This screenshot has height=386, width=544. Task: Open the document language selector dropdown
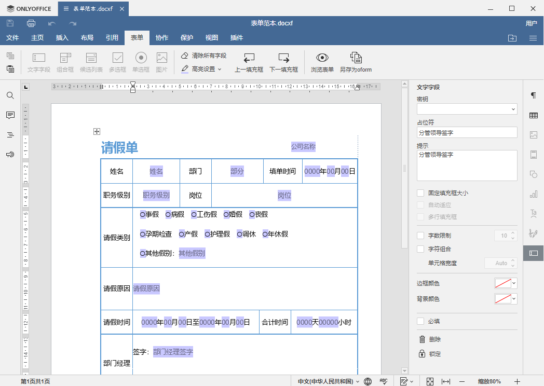(x=329, y=381)
